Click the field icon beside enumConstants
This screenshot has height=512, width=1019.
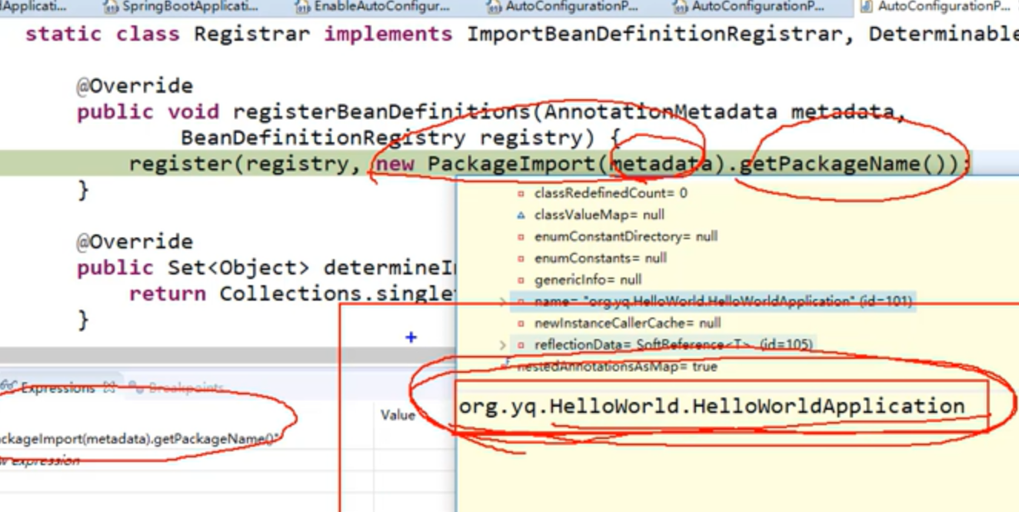coord(521,258)
